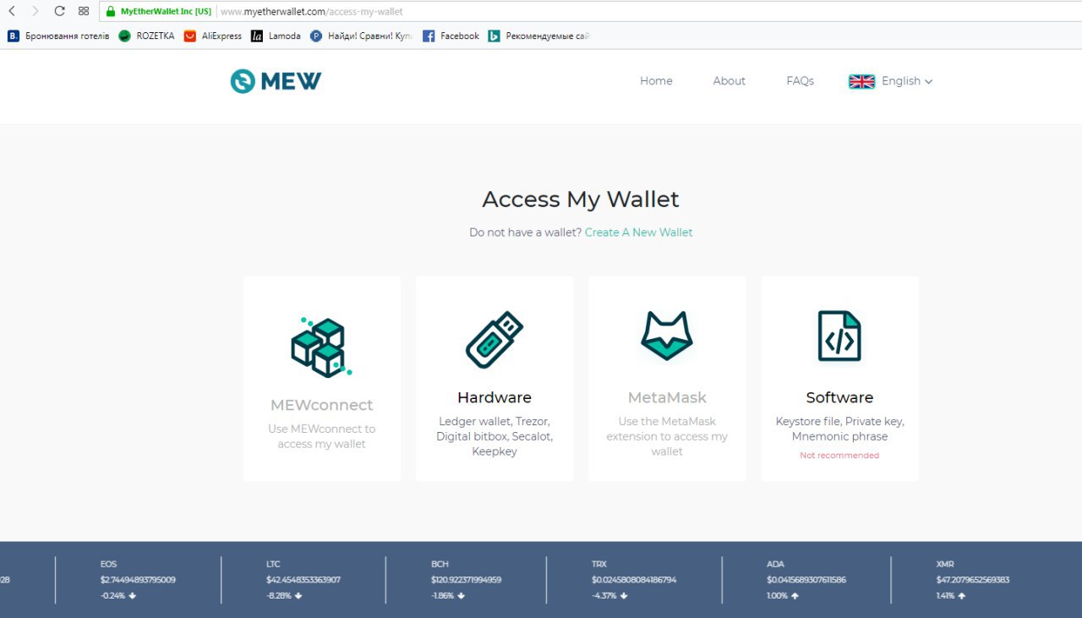Click the XMR ticker label
This screenshot has height=618, width=1082.
(x=945, y=564)
